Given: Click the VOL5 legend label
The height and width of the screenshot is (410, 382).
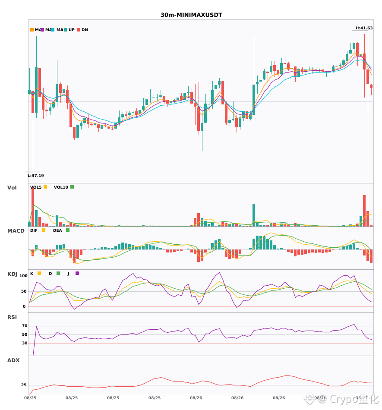Looking at the screenshot, I should [36, 187].
